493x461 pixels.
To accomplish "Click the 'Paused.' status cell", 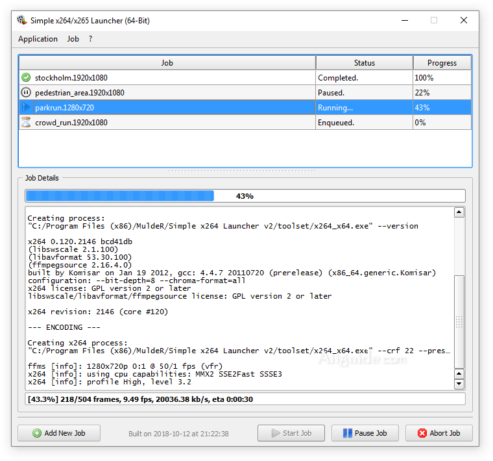I will pos(365,92).
